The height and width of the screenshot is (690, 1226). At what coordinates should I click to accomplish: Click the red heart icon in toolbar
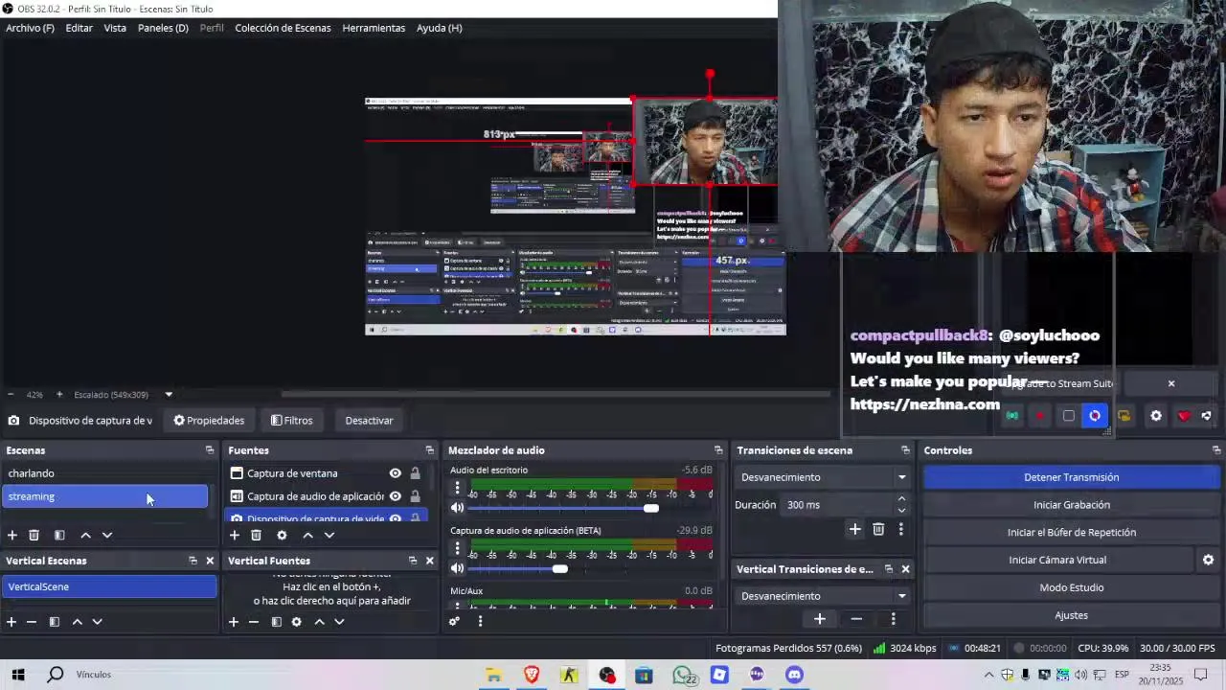click(1184, 416)
